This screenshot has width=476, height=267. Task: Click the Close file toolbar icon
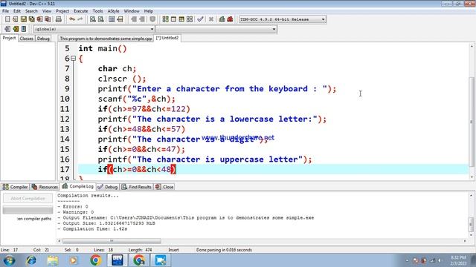(39, 19)
